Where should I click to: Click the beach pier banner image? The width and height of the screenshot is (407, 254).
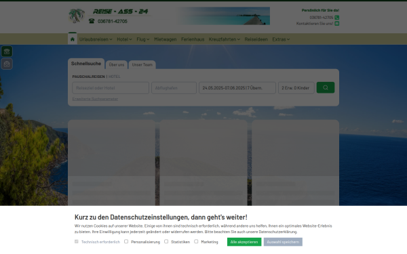click(223, 16)
